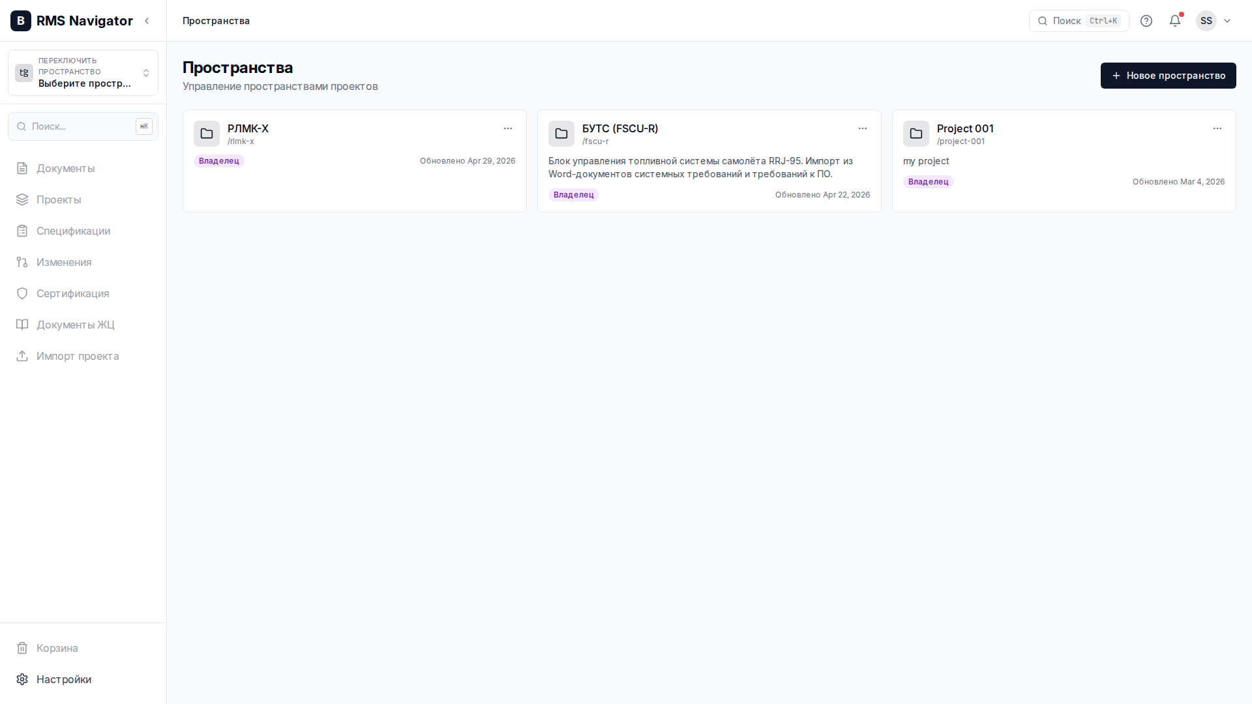The height and width of the screenshot is (704, 1252).
Task: Open the РЛМК-Х workspace title
Action: coord(248,128)
